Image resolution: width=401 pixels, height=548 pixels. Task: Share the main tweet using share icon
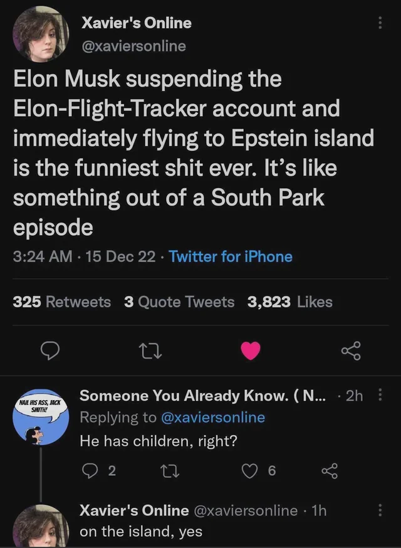point(351,351)
